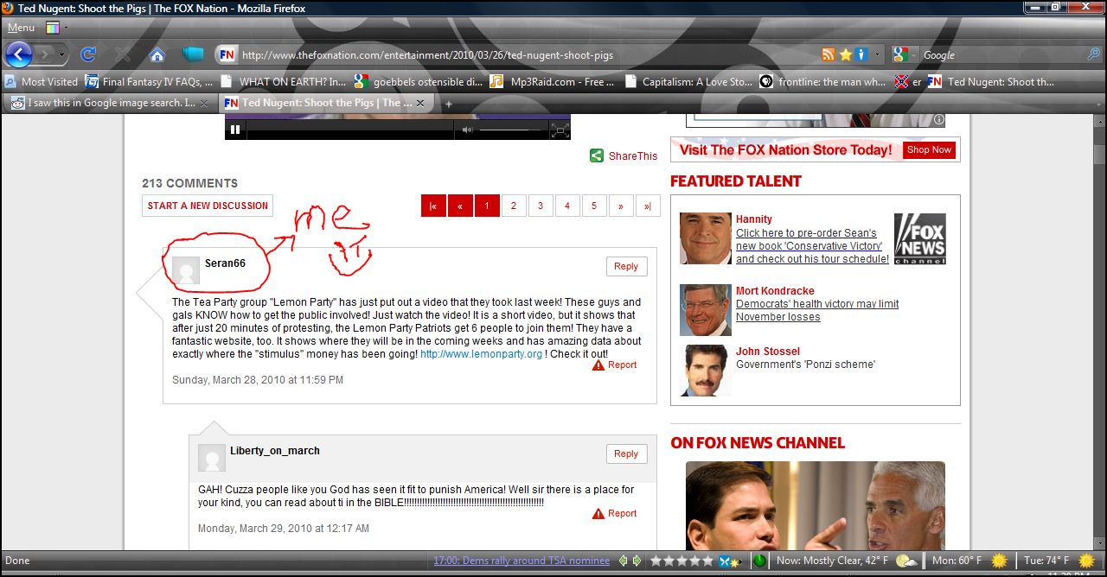The width and height of the screenshot is (1107, 577).
Task: Open 'frontline: the man wh...' bookmark
Action: (823, 81)
